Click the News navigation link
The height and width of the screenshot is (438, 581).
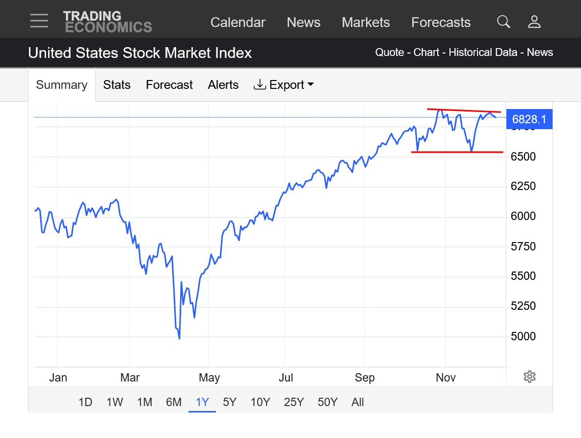tap(303, 23)
